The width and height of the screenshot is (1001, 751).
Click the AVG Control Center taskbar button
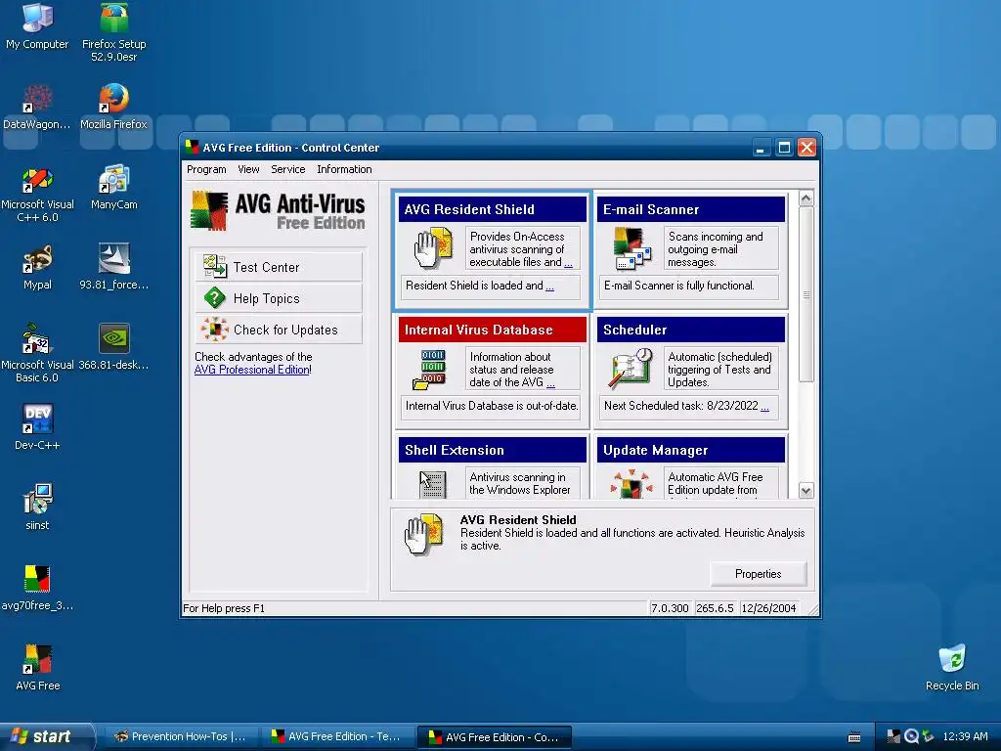coord(494,737)
